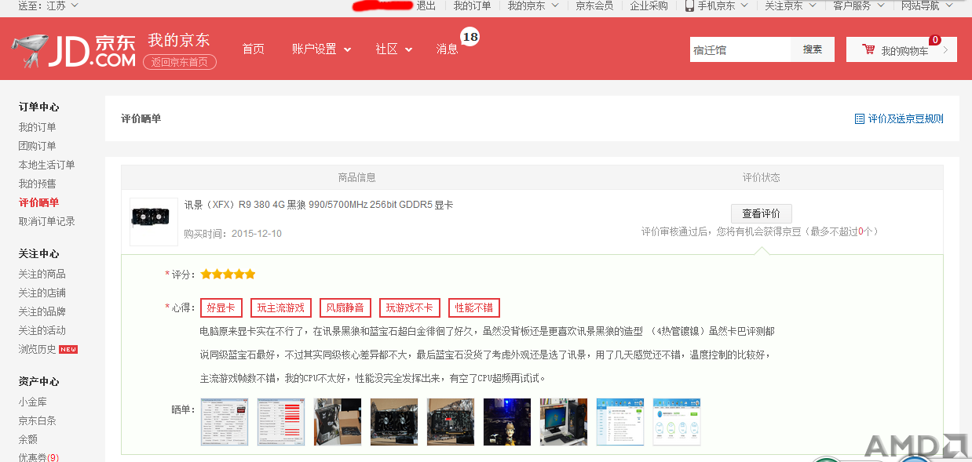Open 企业采购 link
This screenshot has height=462, width=972.
[x=649, y=5]
